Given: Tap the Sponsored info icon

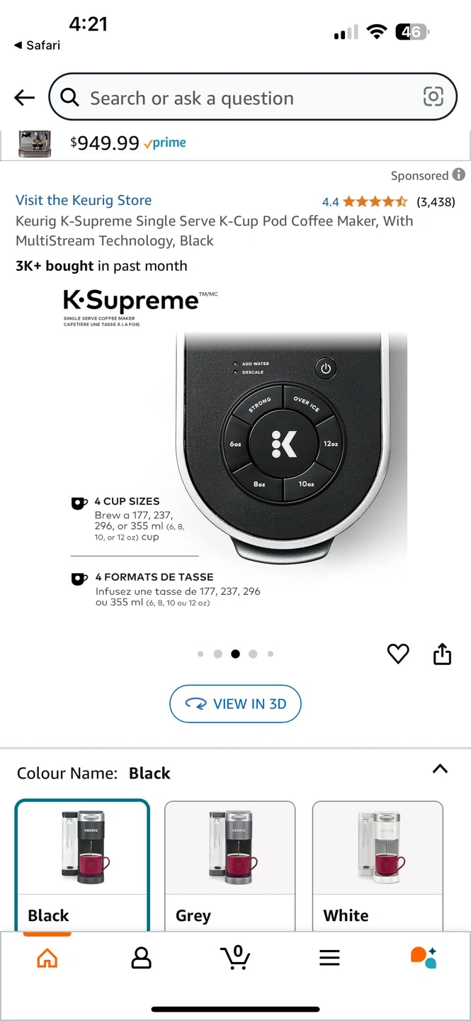Looking at the screenshot, I should click(x=459, y=174).
